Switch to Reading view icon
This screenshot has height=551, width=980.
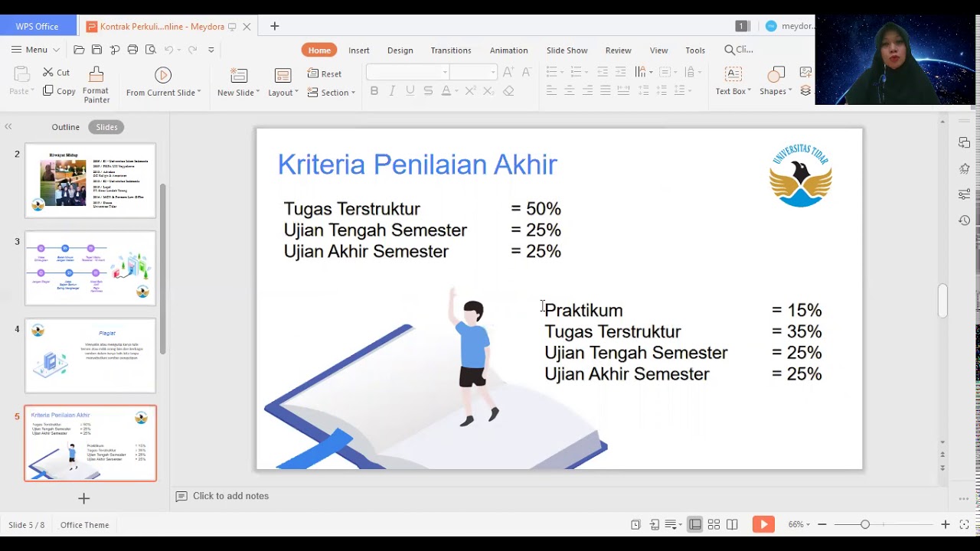[732, 524]
